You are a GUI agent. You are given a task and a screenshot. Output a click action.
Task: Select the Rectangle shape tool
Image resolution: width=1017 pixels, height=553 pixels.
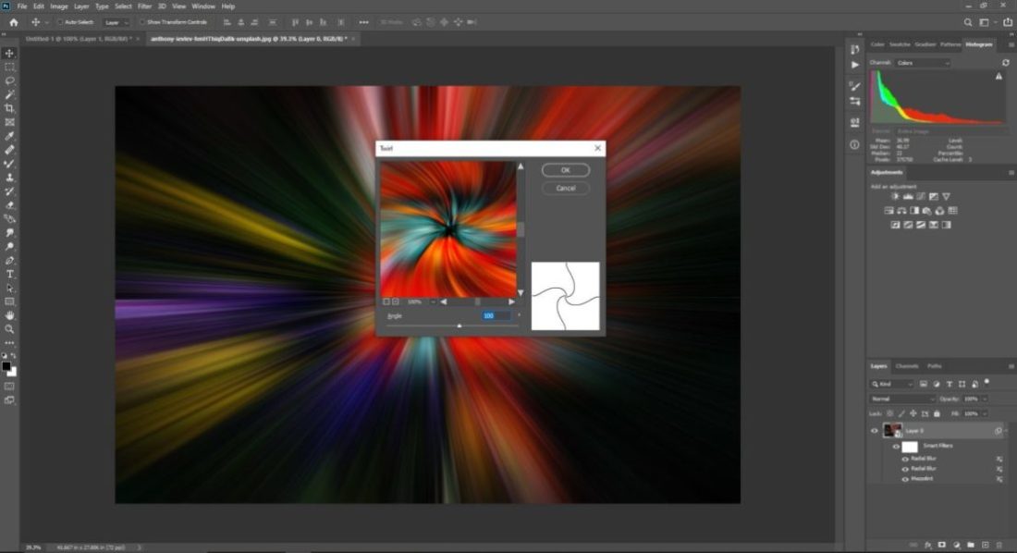[9, 301]
